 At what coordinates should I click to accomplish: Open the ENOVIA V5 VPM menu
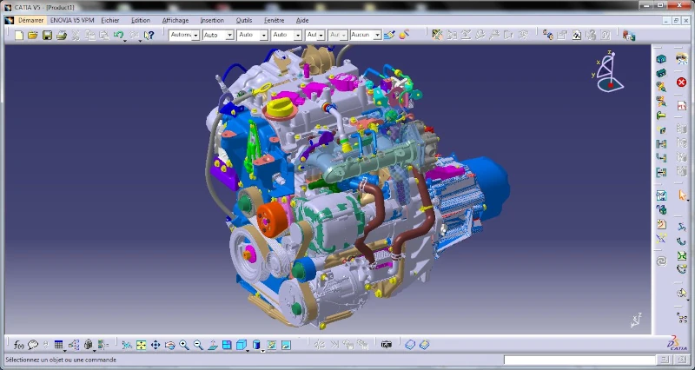click(72, 20)
